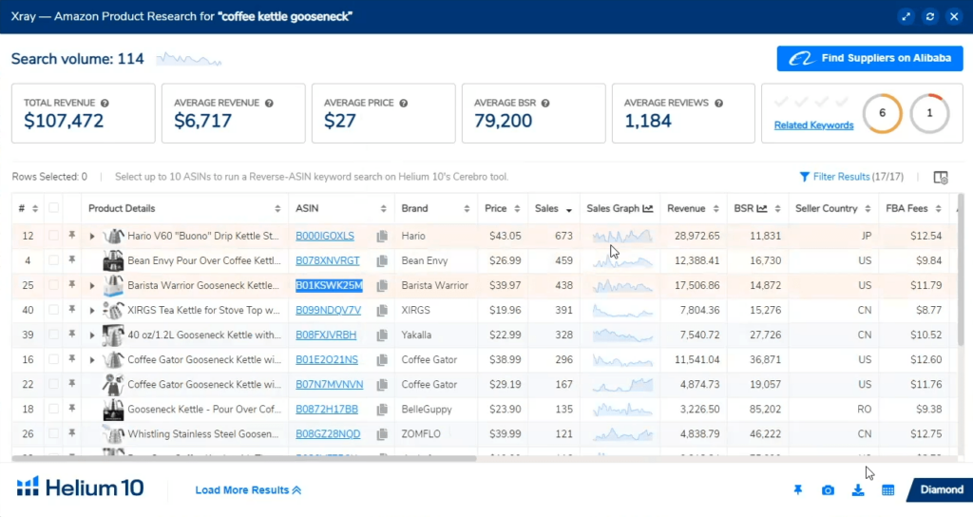The width and height of the screenshot is (973, 517).
Task: Sort by Brand column
Action: (467, 209)
